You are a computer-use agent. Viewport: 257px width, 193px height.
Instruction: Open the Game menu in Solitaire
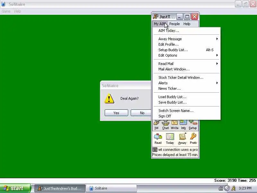6,11
